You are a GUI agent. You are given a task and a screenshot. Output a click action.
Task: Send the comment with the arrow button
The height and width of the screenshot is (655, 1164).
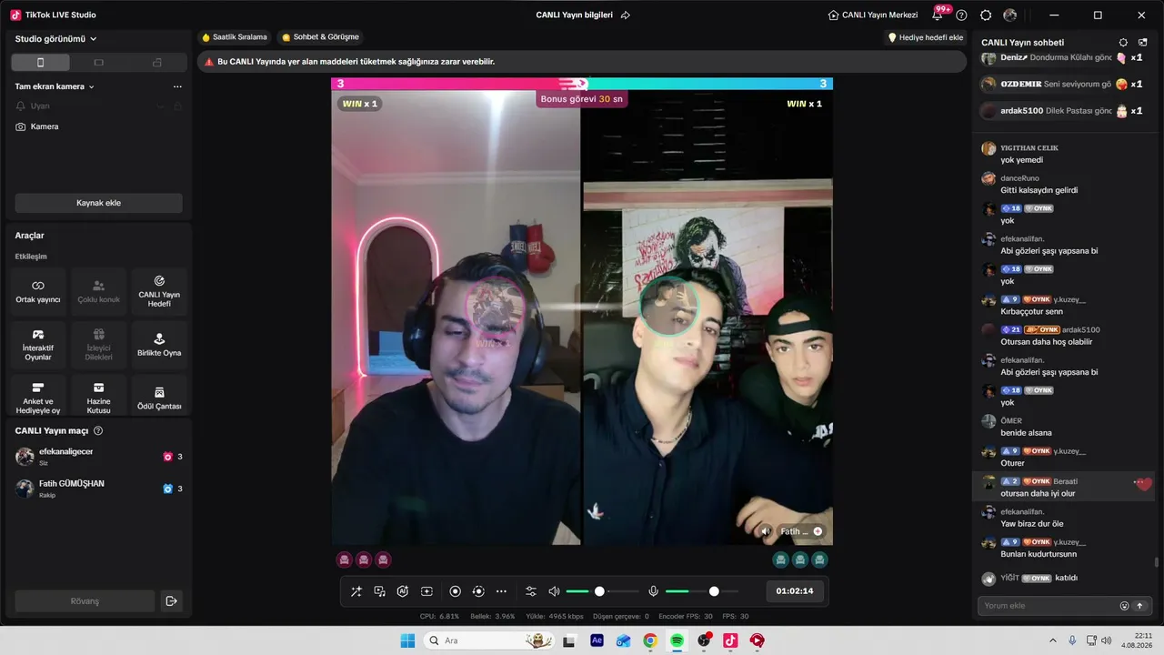pos(1139,606)
